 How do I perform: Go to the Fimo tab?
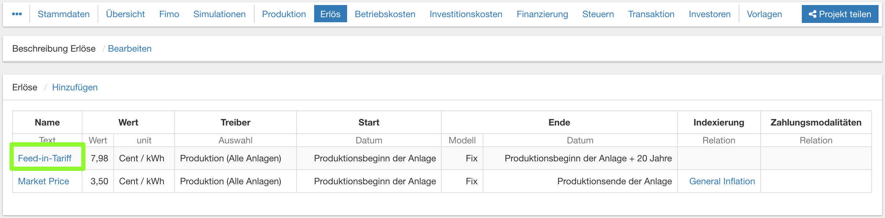tap(169, 14)
